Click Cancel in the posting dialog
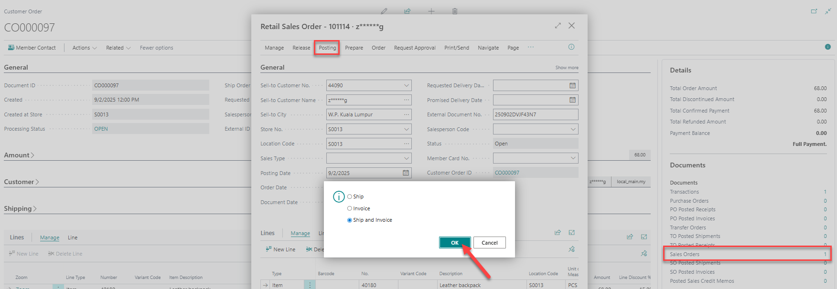Image resolution: width=837 pixels, height=289 pixels. (489, 243)
